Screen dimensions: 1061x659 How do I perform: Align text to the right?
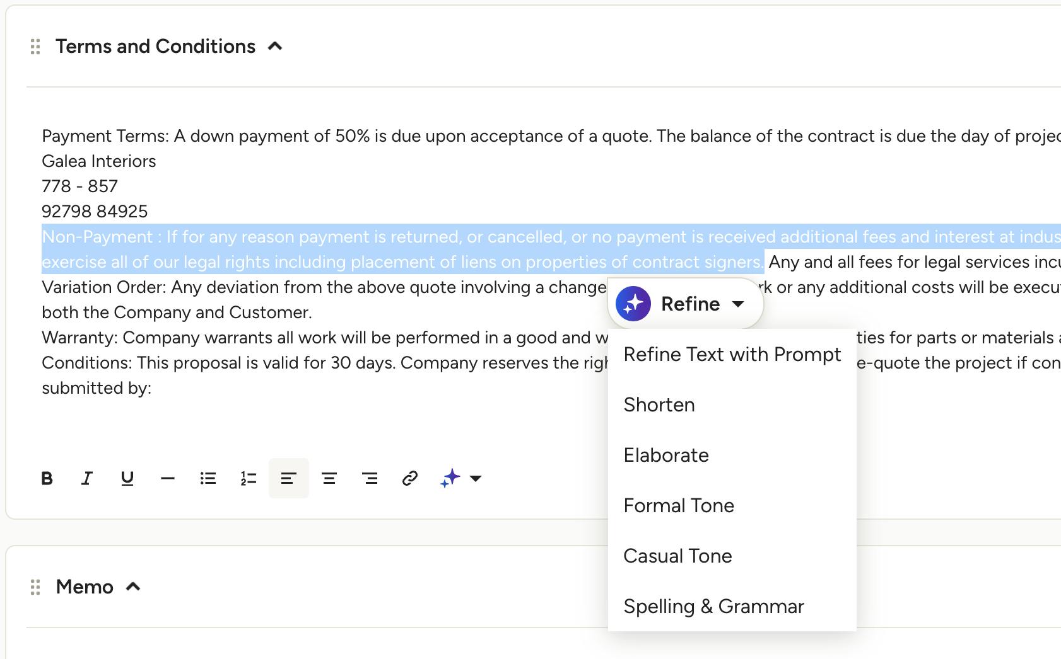click(370, 478)
